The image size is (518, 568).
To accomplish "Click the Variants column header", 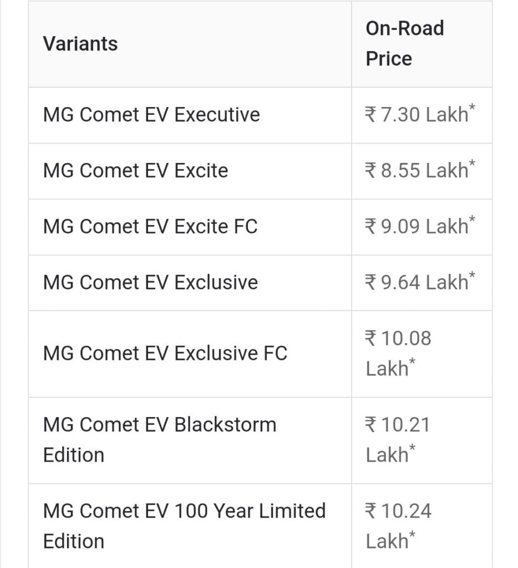I will coord(80,44).
